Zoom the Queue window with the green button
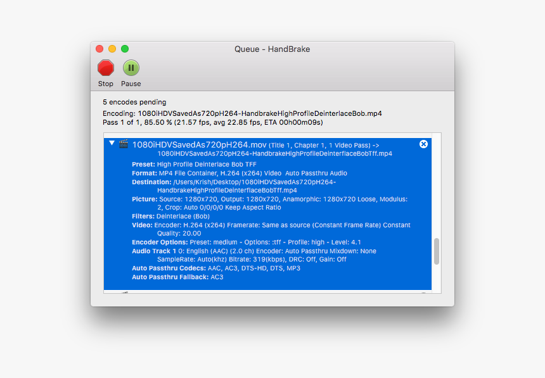Viewport: 545px width, 378px height. 125,49
